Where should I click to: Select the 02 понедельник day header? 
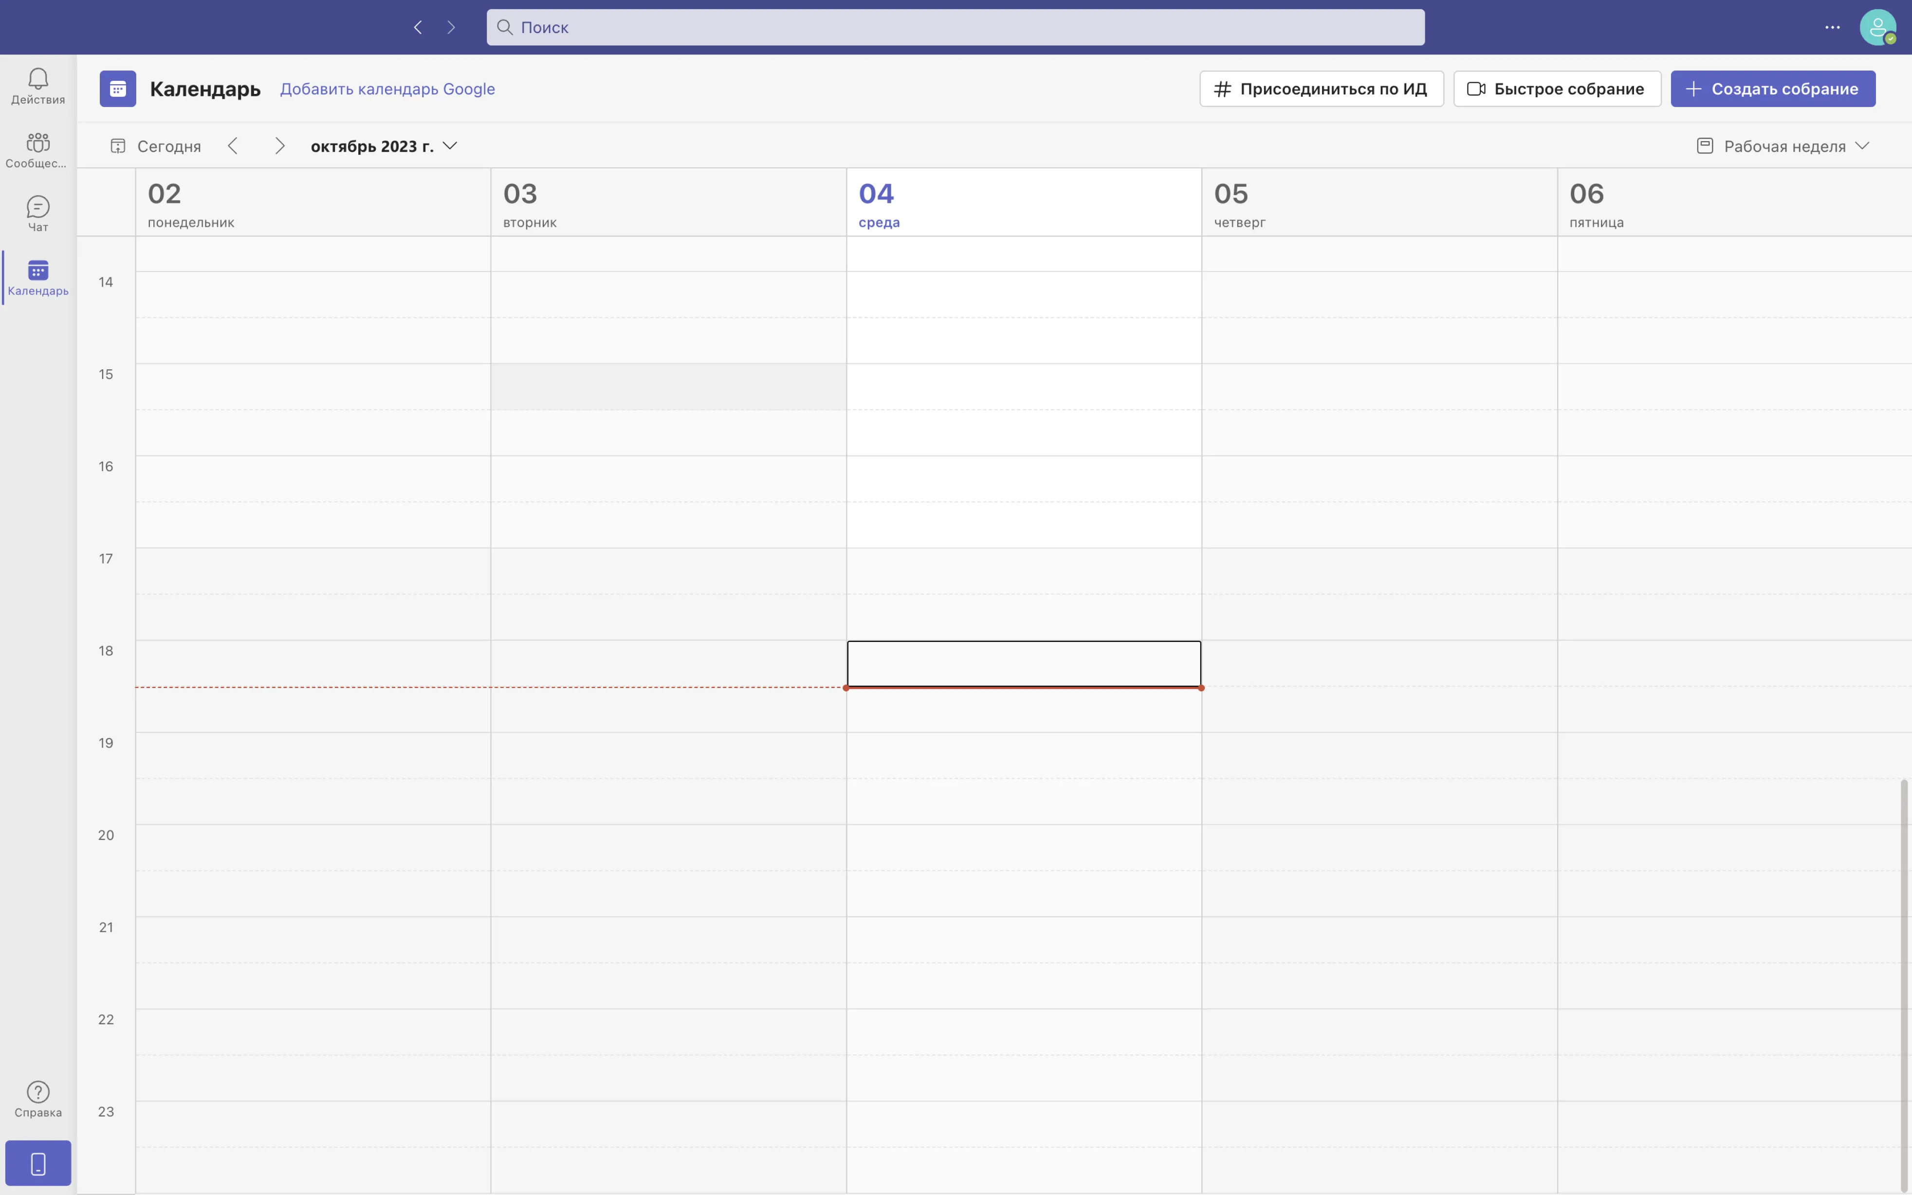[313, 203]
